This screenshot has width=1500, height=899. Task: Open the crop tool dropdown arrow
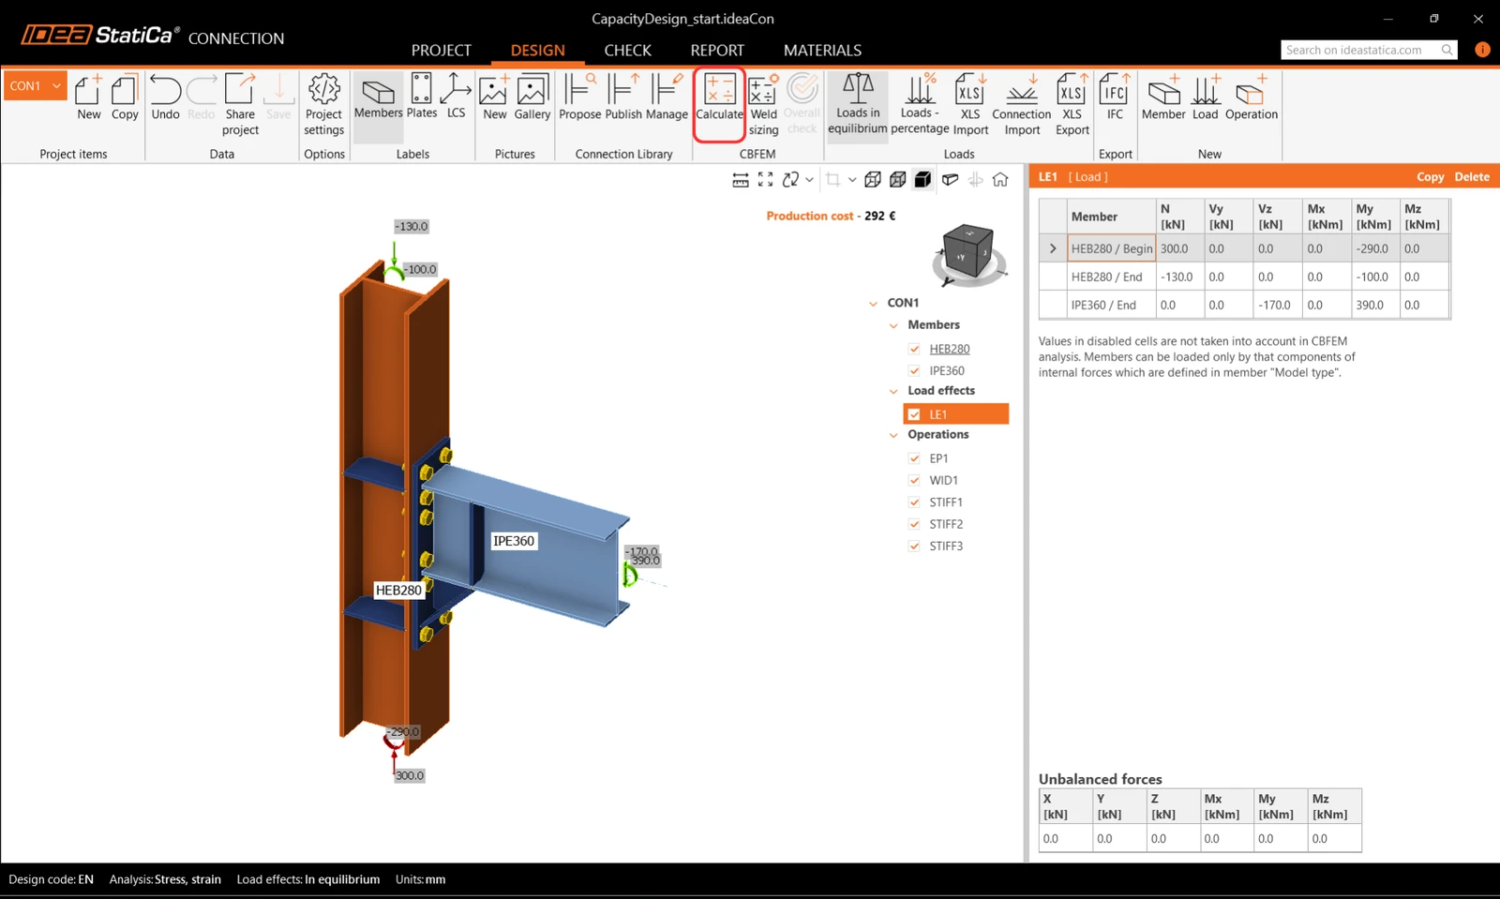pyautogui.click(x=852, y=179)
